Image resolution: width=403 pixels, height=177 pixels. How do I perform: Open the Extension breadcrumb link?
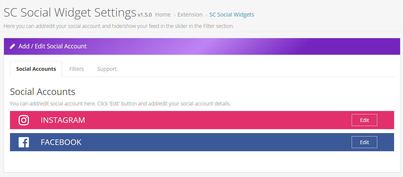click(190, 15)
